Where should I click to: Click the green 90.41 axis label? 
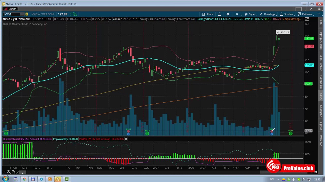tap(308, 84)
